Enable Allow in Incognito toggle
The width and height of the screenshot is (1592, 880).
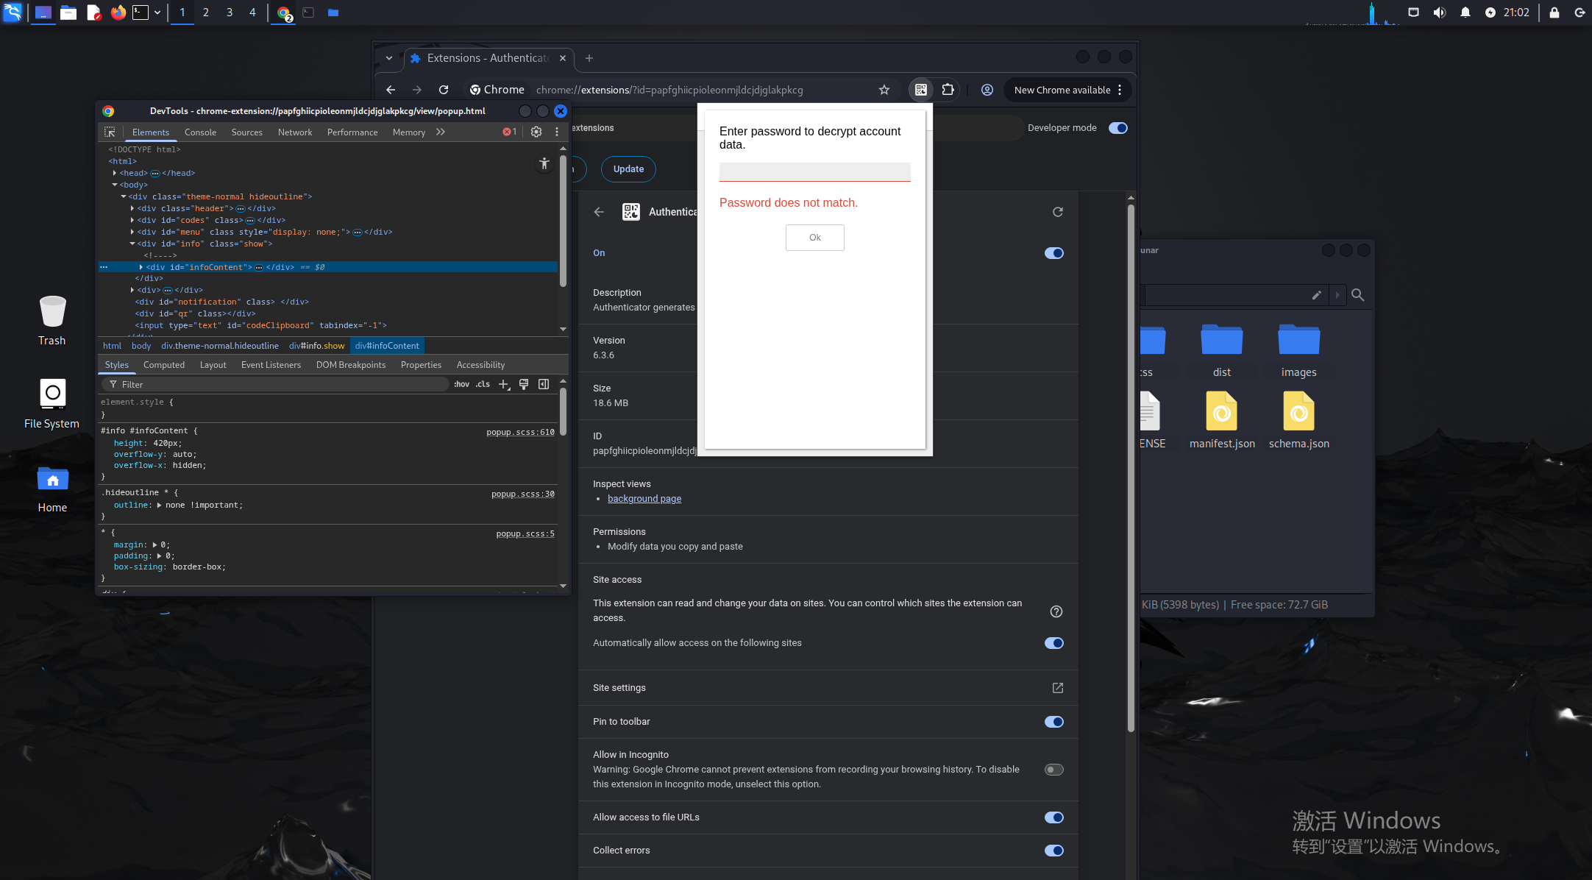1053,770
